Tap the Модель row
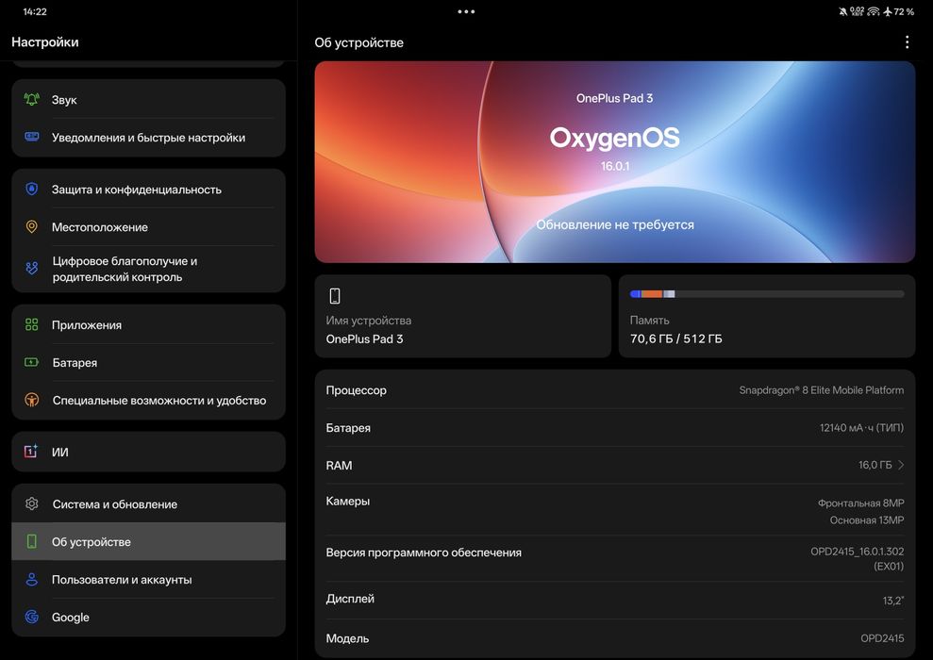This screenshot has height=660, width=933. (x=615, y=638)
